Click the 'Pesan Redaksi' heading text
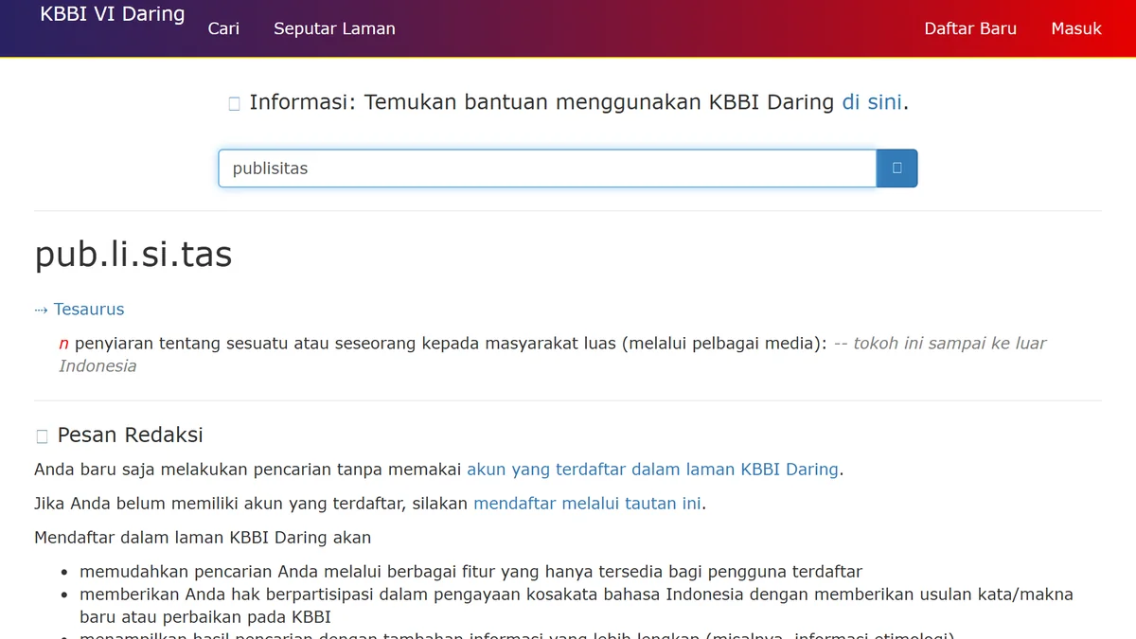 [x=130, y=435]
